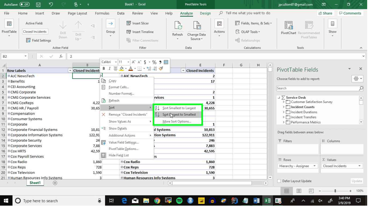Select the Sheet1 tab

tap(35, 183)
